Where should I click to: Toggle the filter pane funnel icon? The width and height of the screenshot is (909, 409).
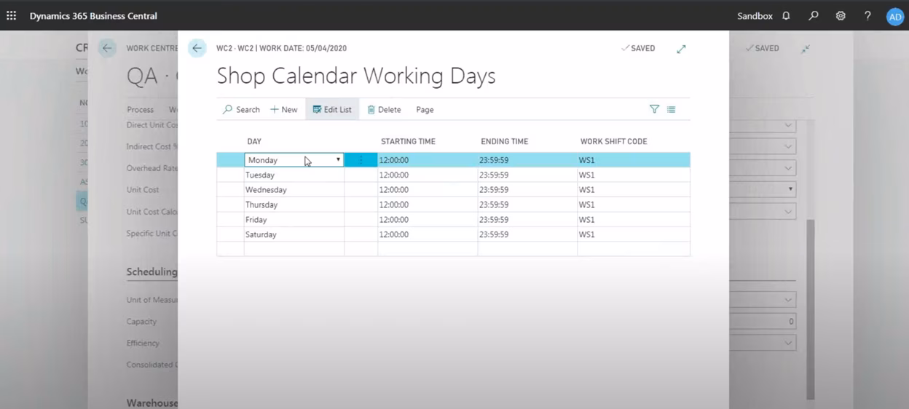pyautogui.click(x=654, y=109)
